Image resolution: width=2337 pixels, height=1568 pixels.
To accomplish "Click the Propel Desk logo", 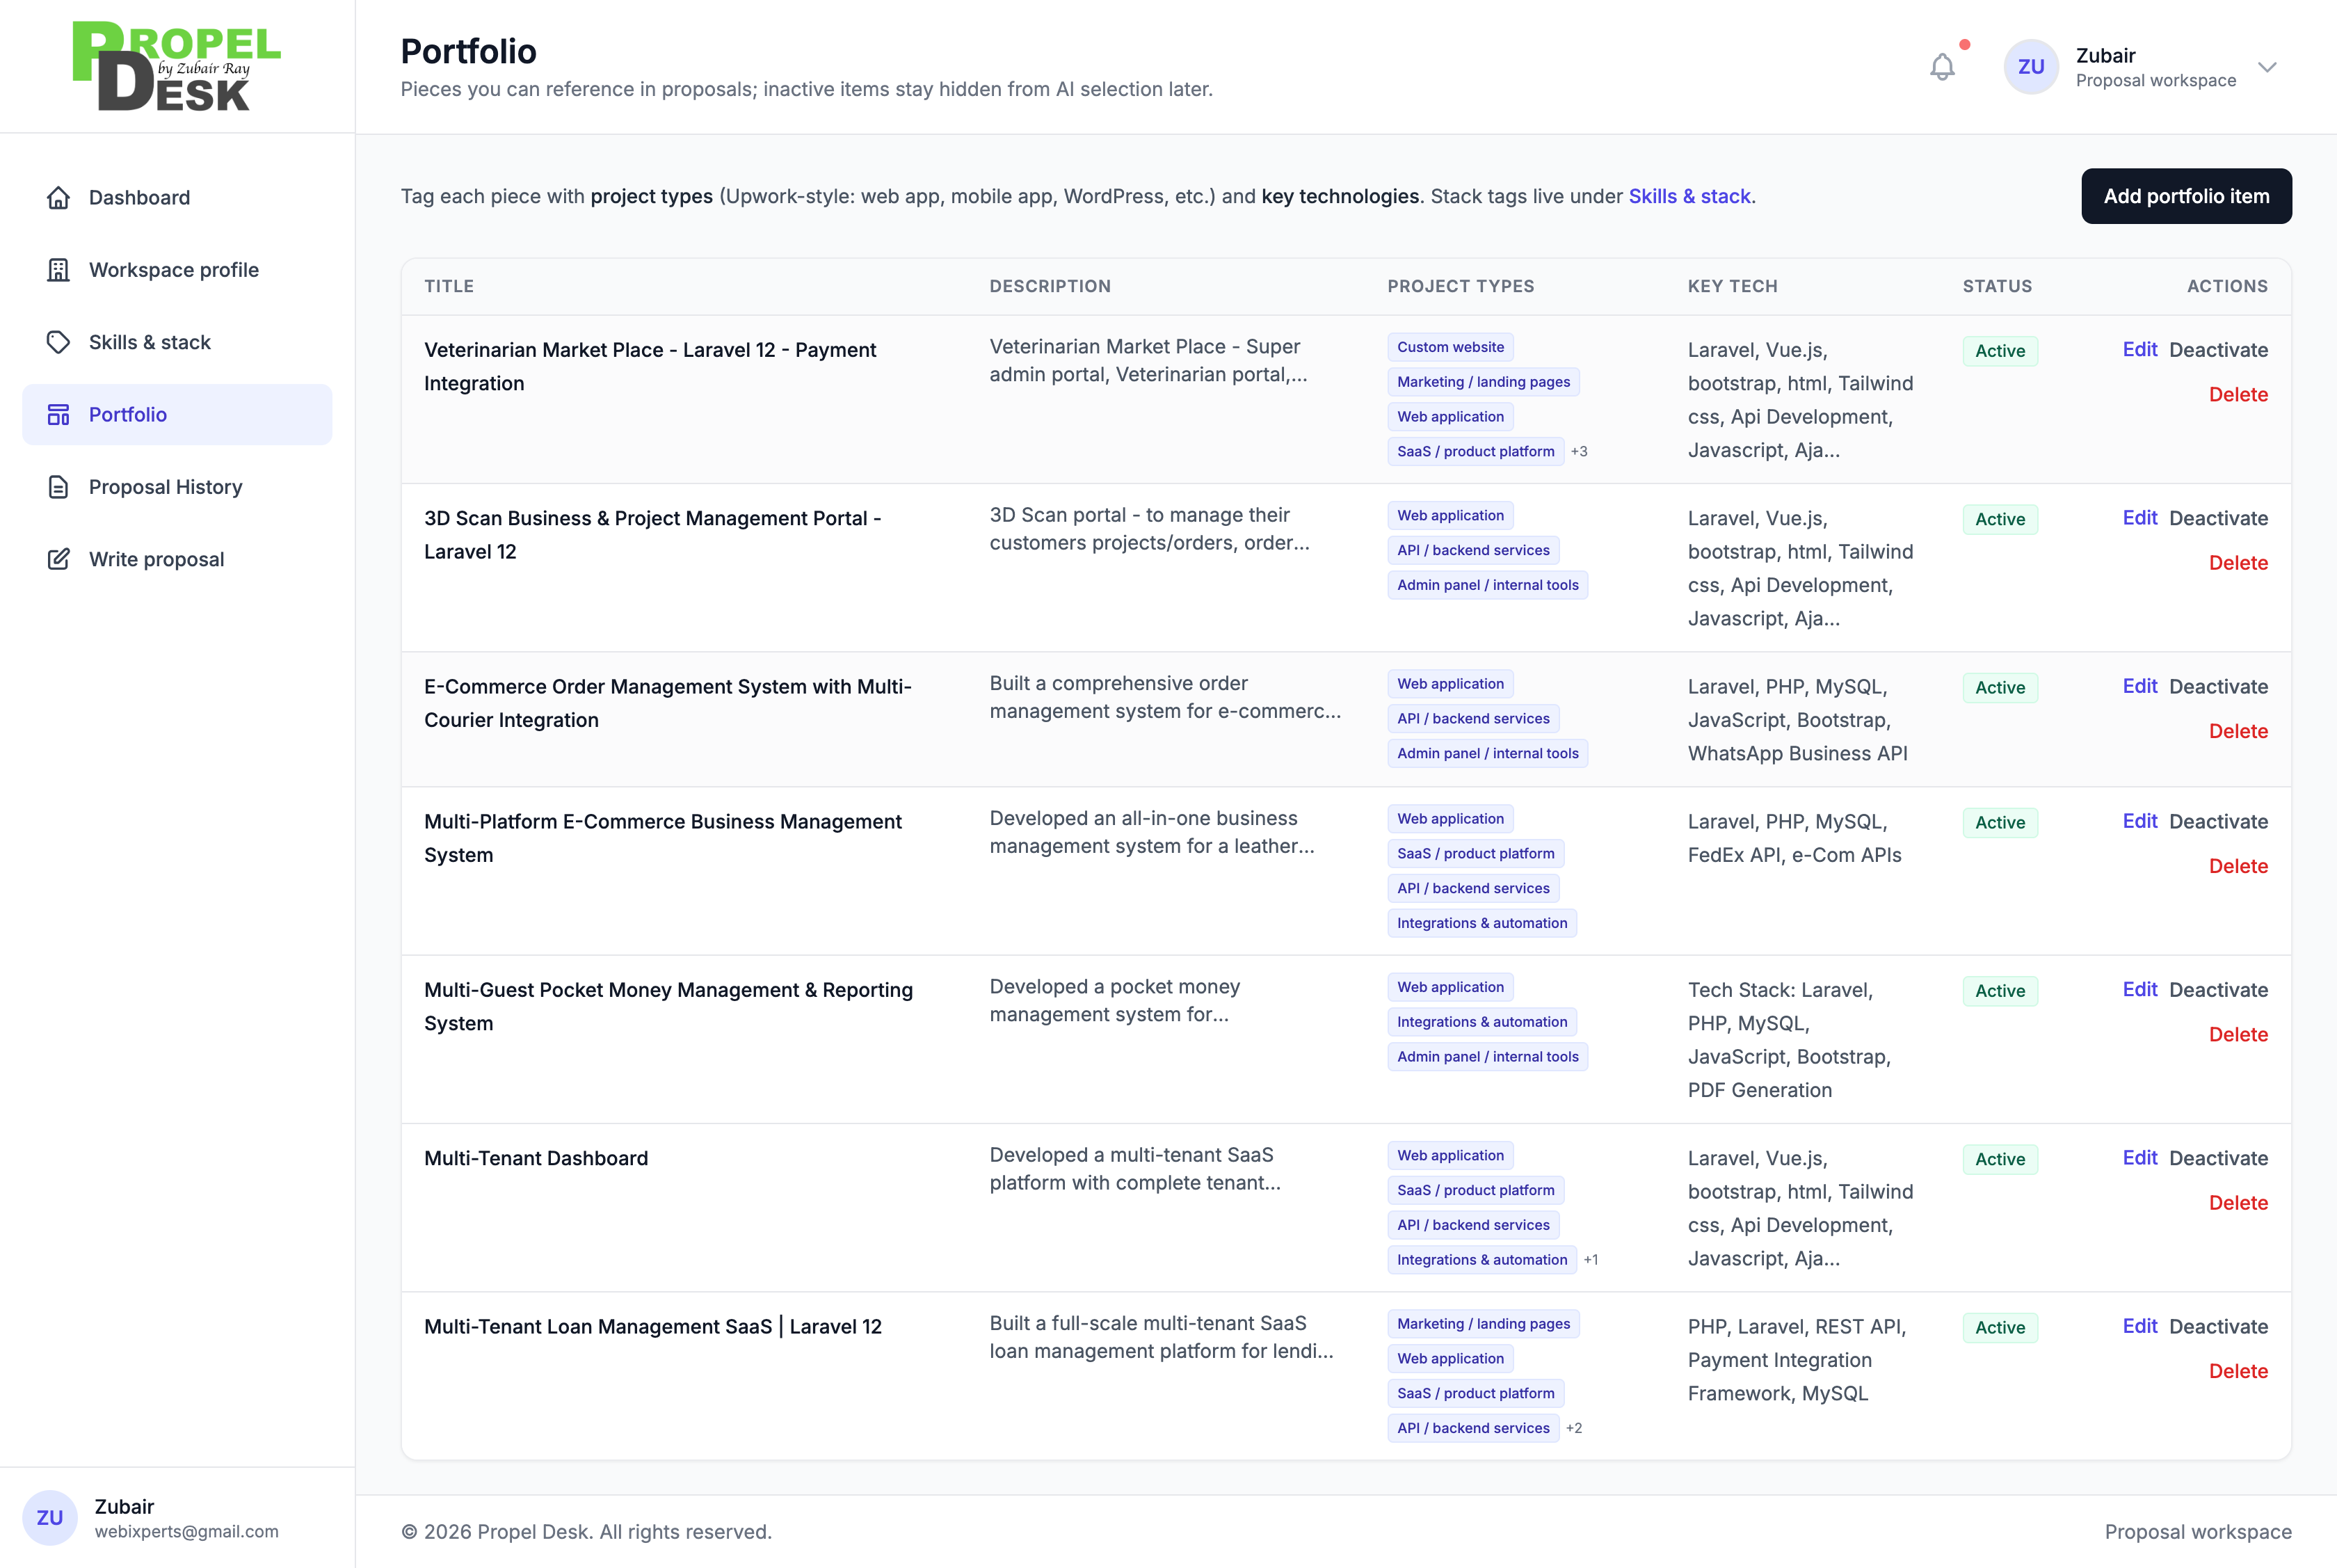I will point(177,66).
